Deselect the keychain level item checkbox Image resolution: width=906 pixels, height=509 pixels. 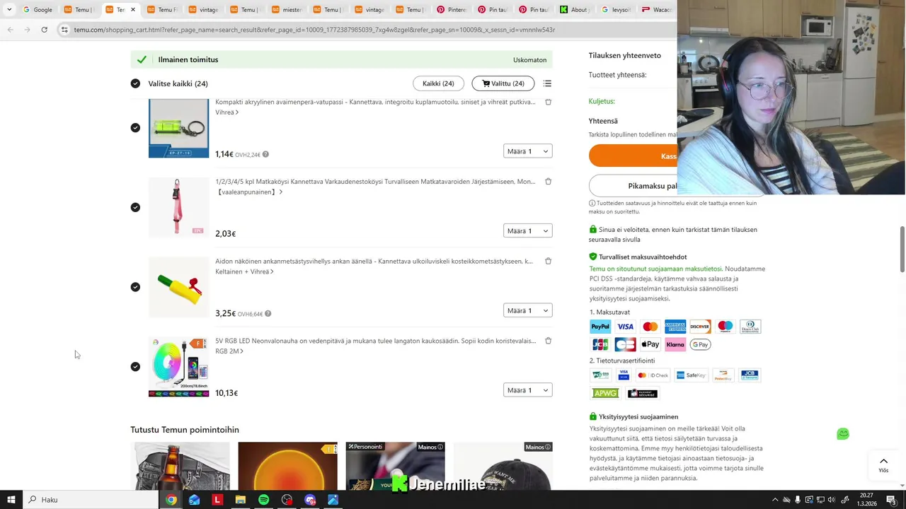pos(135,128)
